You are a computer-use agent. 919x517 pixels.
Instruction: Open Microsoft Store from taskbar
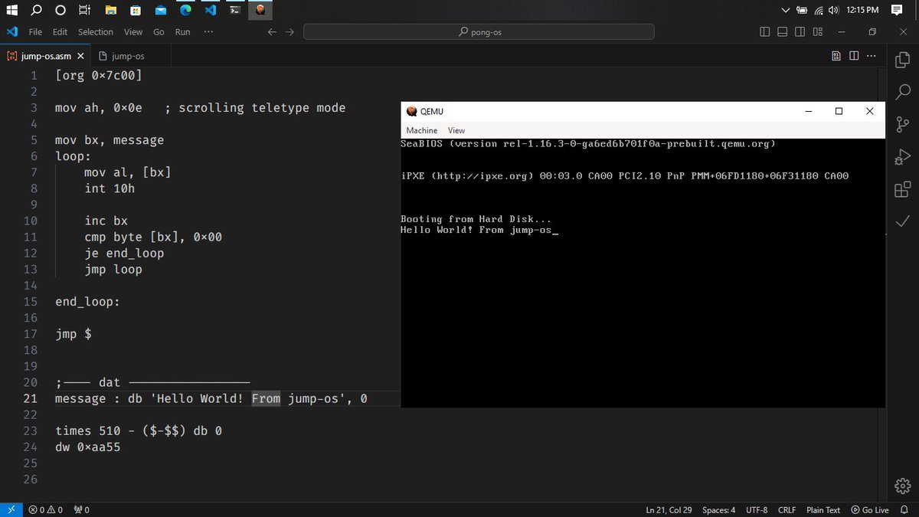click(136, 10)
